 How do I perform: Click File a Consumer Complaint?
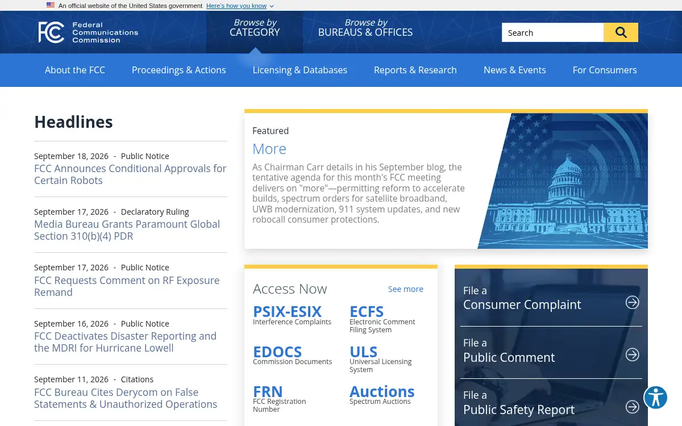pyautogui.click(x=551, y=299)
